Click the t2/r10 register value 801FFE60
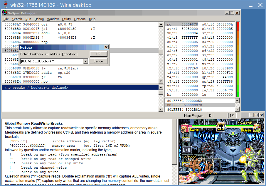266x186 pixels. 190,68
